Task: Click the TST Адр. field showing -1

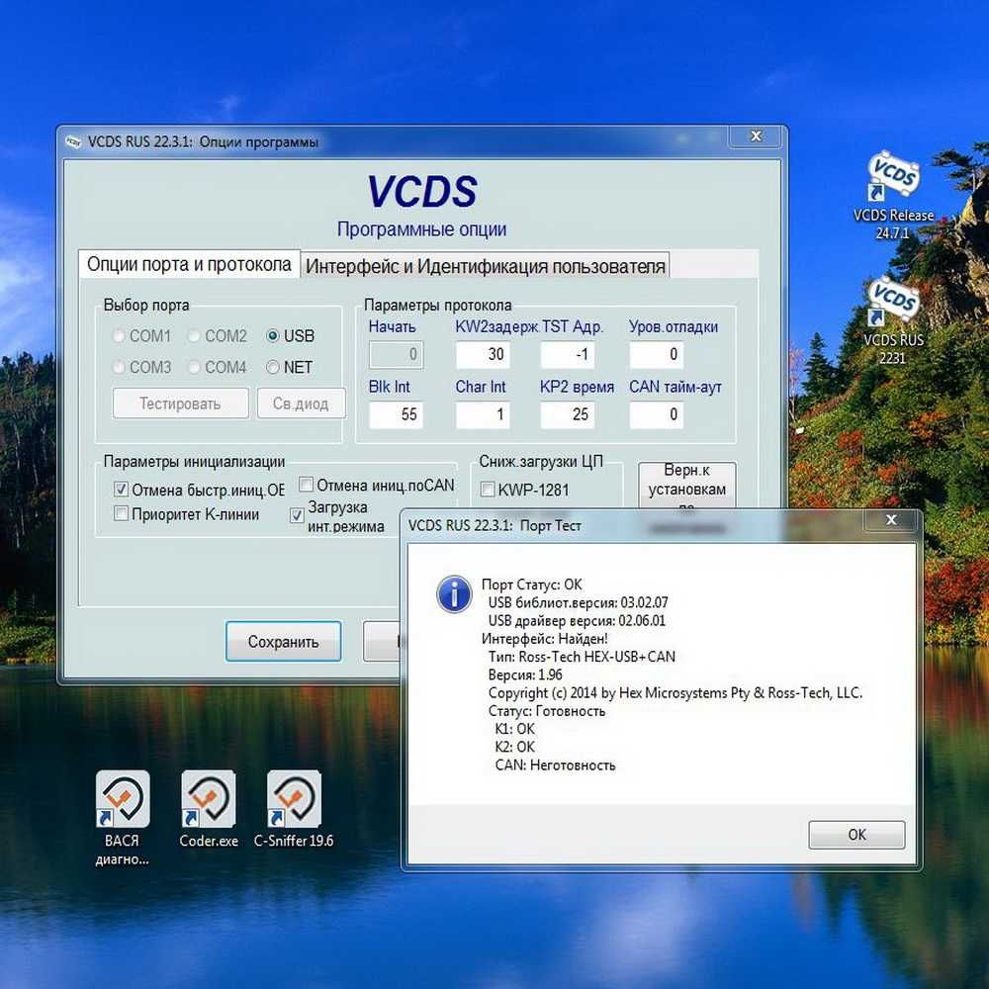Action: tap(567, 354)
